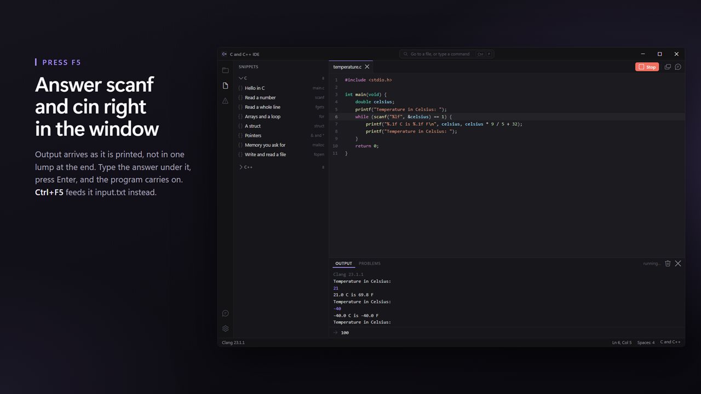Click the split window icon beside Stop
This screenshot has width=701, height=394.
click(x=668, y=67)
